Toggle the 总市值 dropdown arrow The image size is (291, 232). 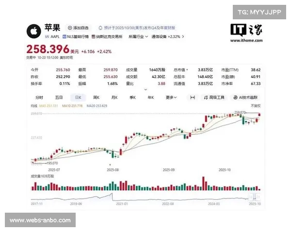click(x=187, y=70)
